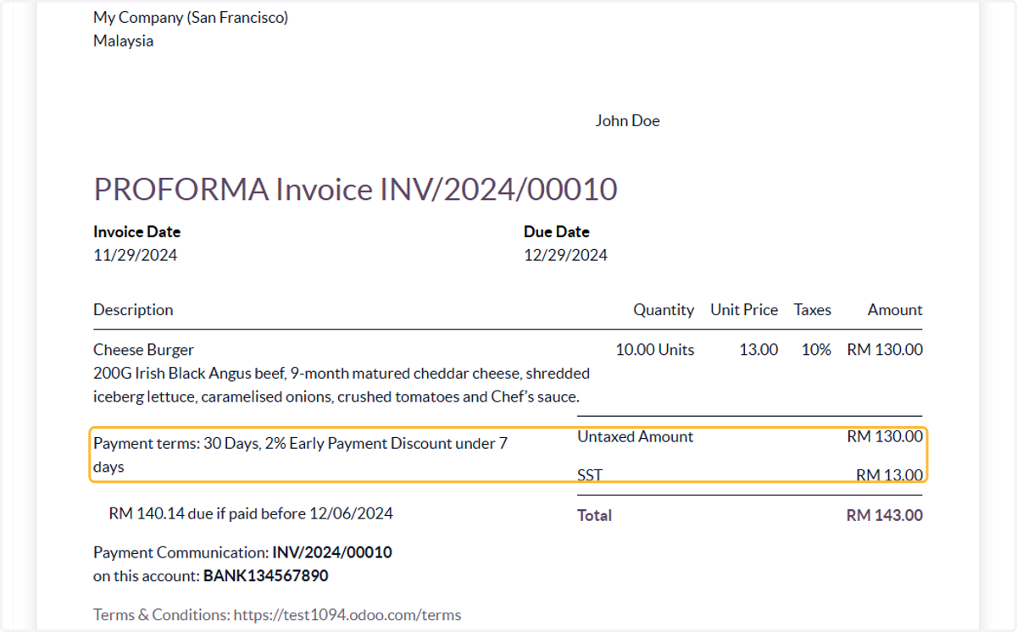Click the 'Unit Price' column header
Viewport: 1017px width, 632px height.
pos(744,310)
